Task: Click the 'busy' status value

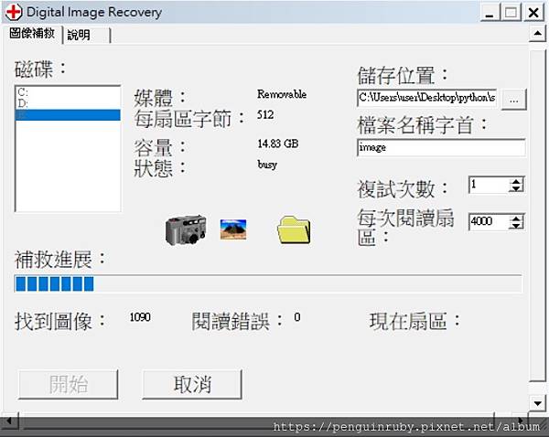Action: click(267, 165)
